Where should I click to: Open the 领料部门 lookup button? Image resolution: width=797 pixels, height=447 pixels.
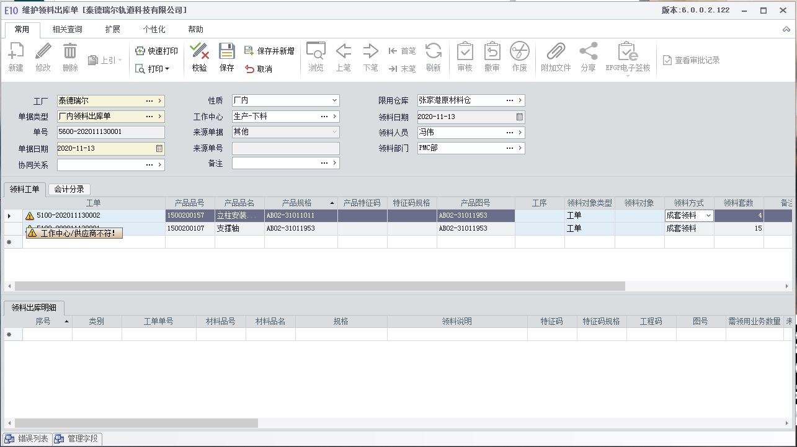click(510, 148)
